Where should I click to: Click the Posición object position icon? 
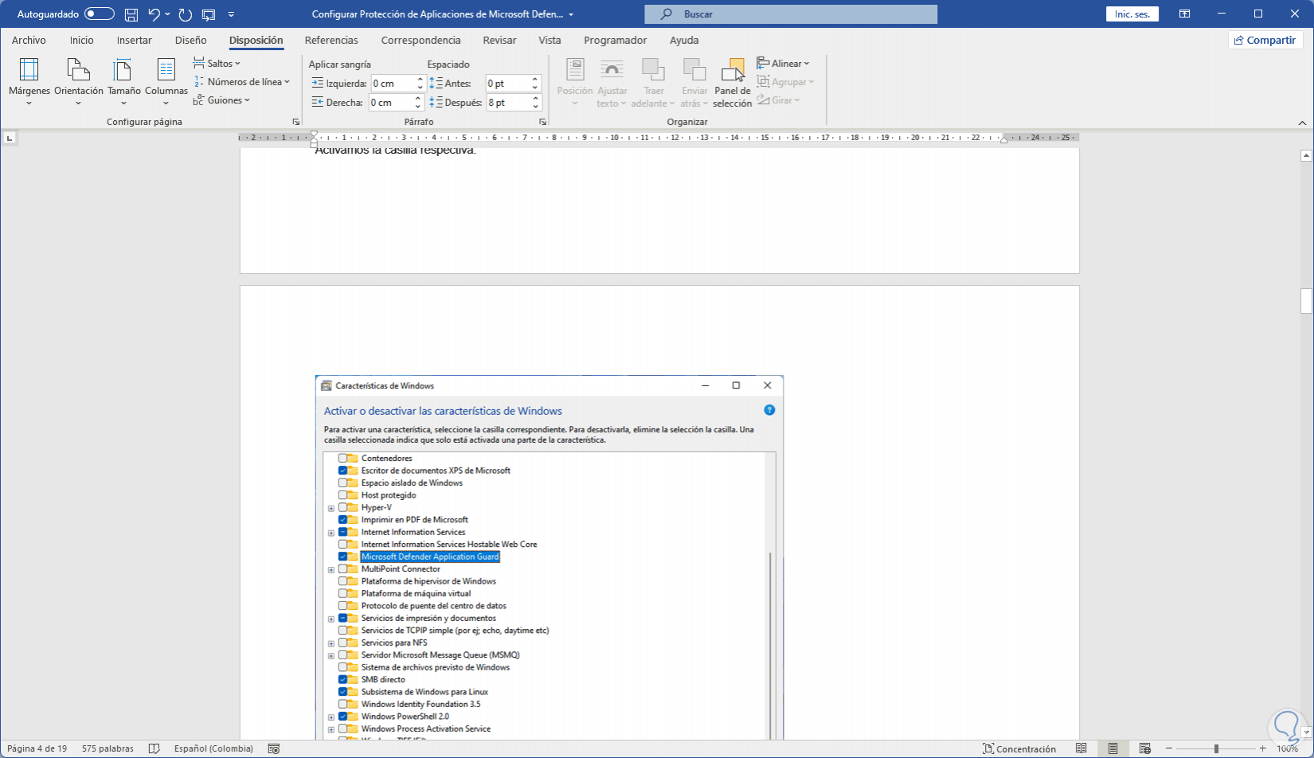point(575,70)
